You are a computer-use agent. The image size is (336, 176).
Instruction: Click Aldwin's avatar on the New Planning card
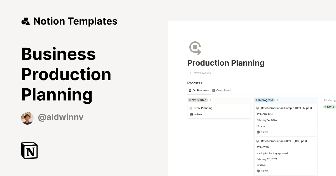(x=192, y=114)
